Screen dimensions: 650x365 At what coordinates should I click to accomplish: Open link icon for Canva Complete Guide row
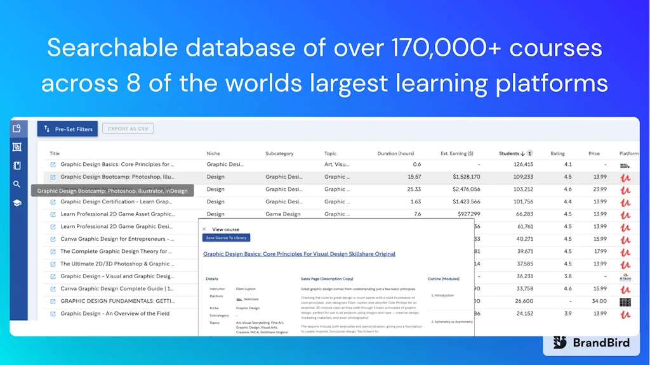pyautogui.click(x=53, y=289)
